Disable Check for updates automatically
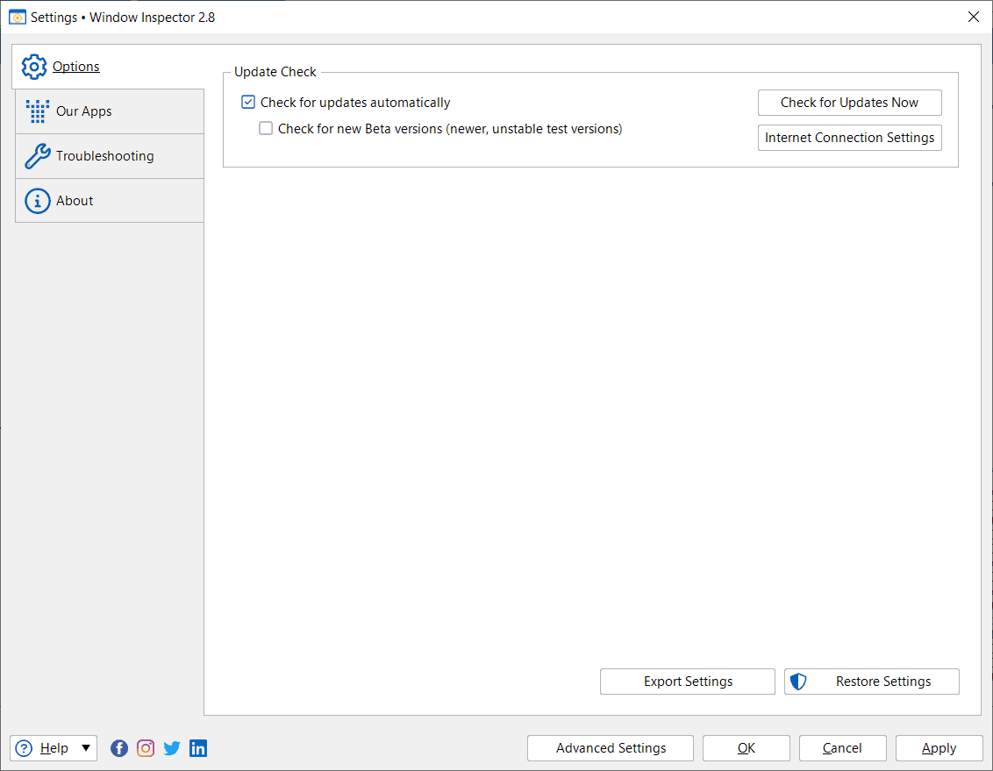The width and height of the screenshot is (993, 771). coord(248,102)
